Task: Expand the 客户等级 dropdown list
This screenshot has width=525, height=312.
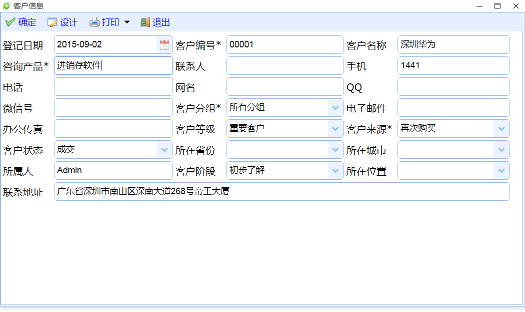Action: (335, 129)
